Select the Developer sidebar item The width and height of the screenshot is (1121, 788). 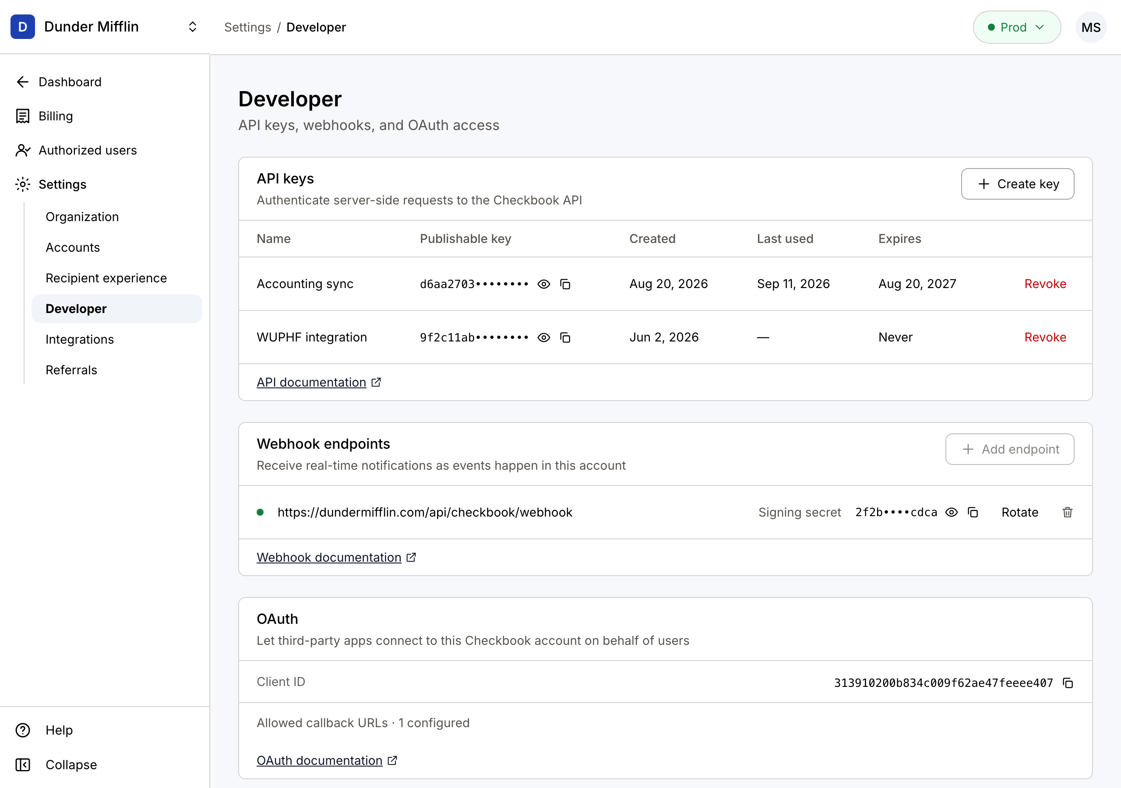pos(116,309)
